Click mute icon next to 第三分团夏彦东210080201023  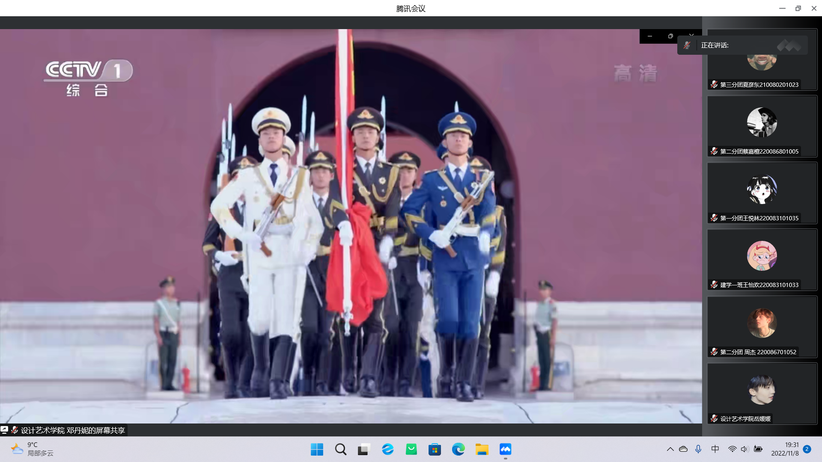pyautogui.click(x=714, y=84)
